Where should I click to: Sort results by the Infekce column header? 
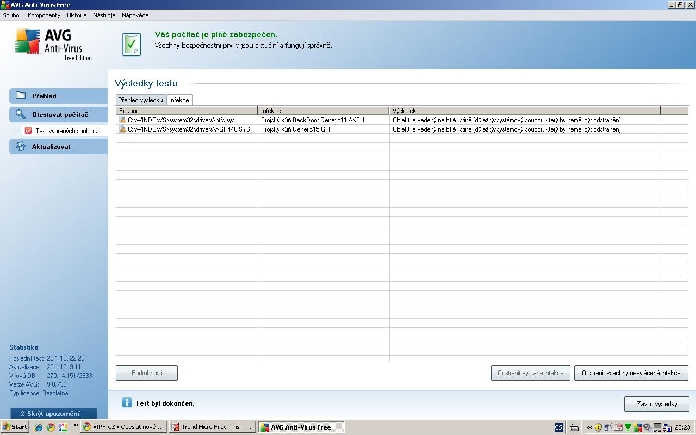(323, 110)
